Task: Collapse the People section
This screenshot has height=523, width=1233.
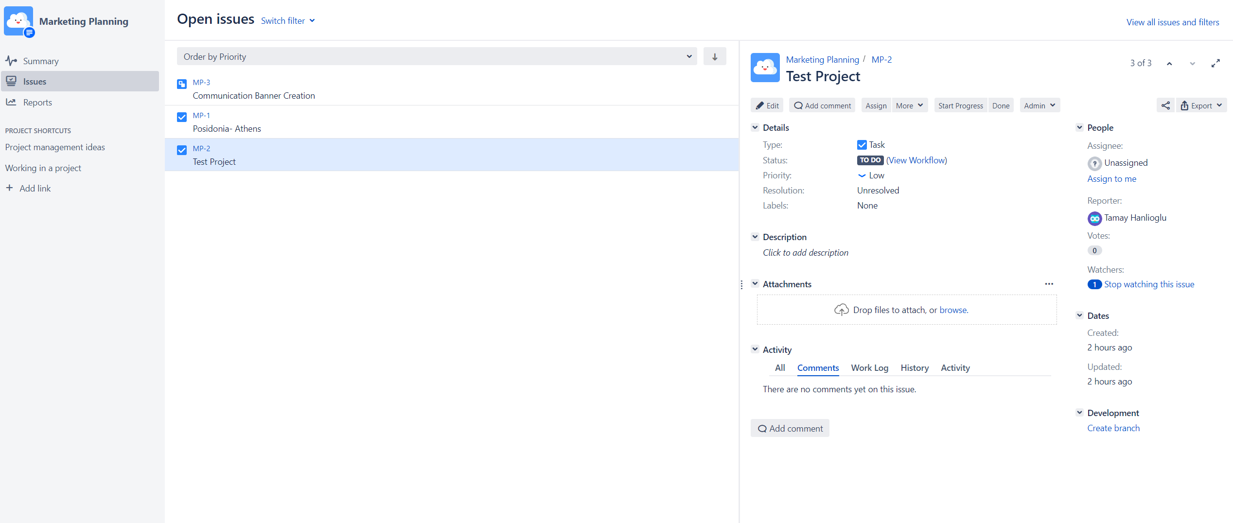Action: (1079, 127)
